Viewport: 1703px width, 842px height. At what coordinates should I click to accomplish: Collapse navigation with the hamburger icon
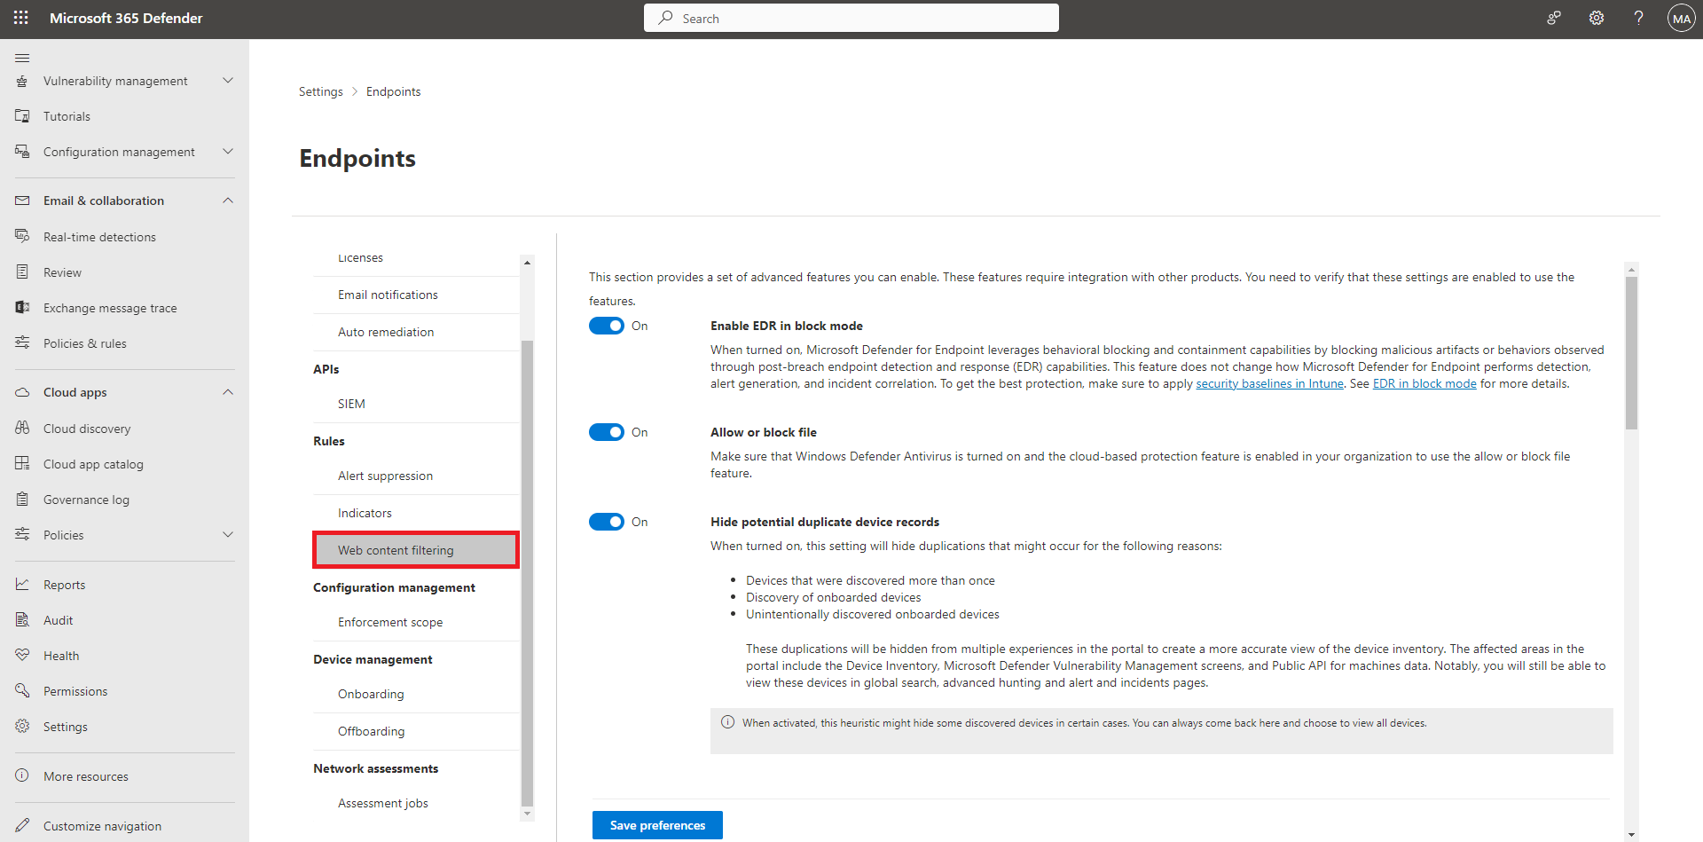22,58
